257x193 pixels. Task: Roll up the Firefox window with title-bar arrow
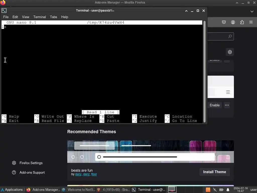(x=237, y=3)
